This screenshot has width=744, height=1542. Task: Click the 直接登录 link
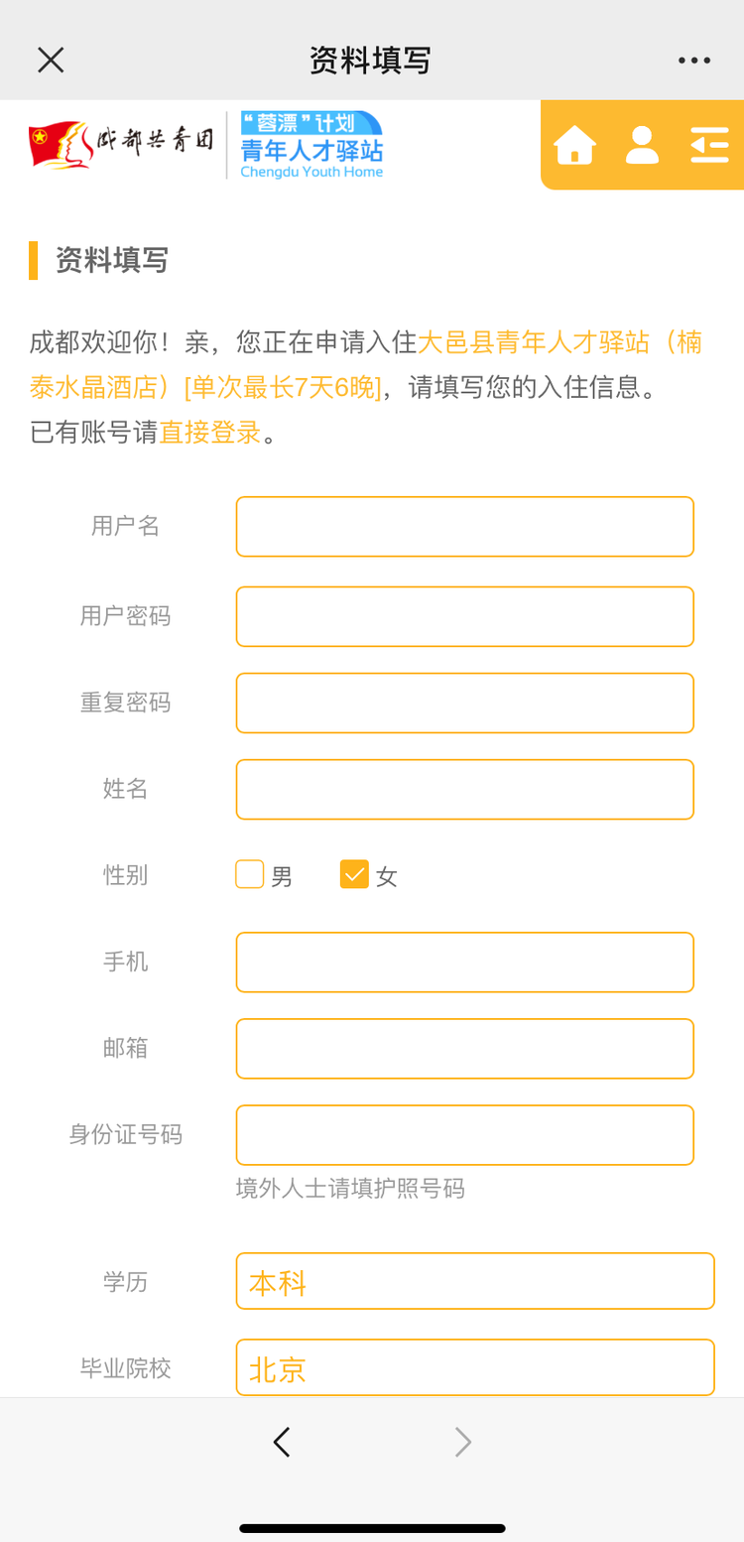210,432
